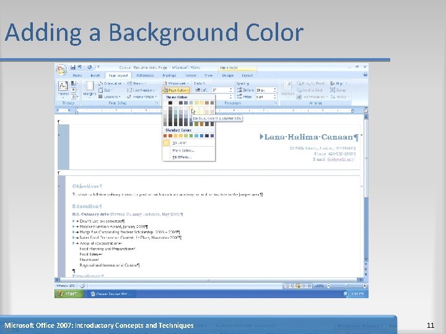Open the Table Tools Layout tab
Image resolution: width=446 pixels, height=334 pixels.
[x=247, y=75]
